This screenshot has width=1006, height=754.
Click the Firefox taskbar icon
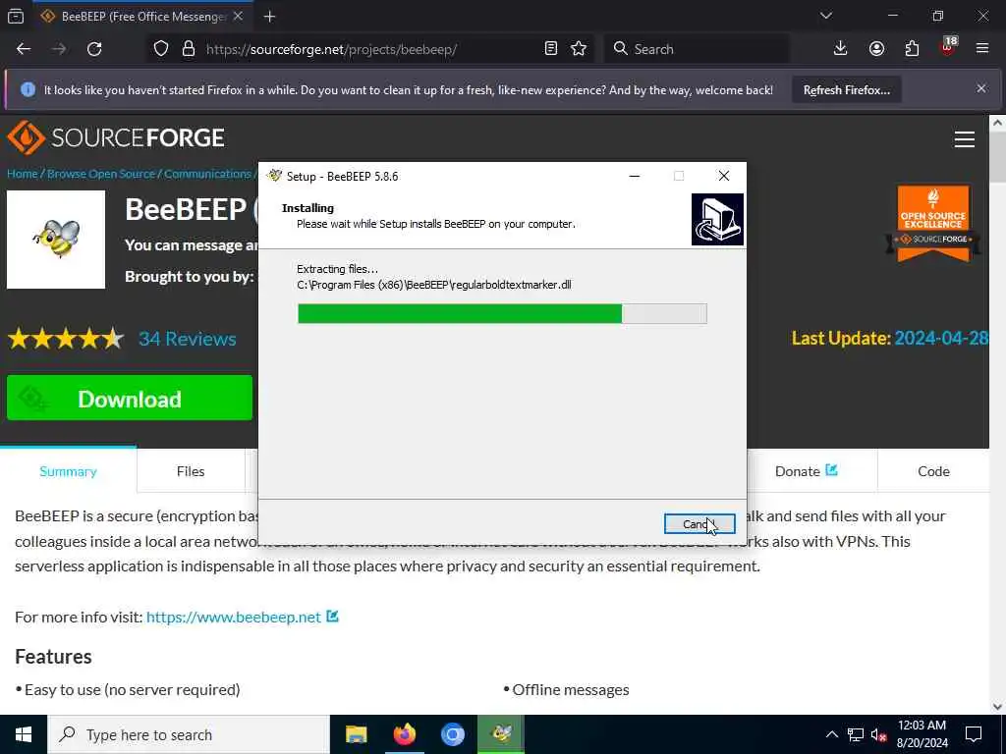pos(404,734)
